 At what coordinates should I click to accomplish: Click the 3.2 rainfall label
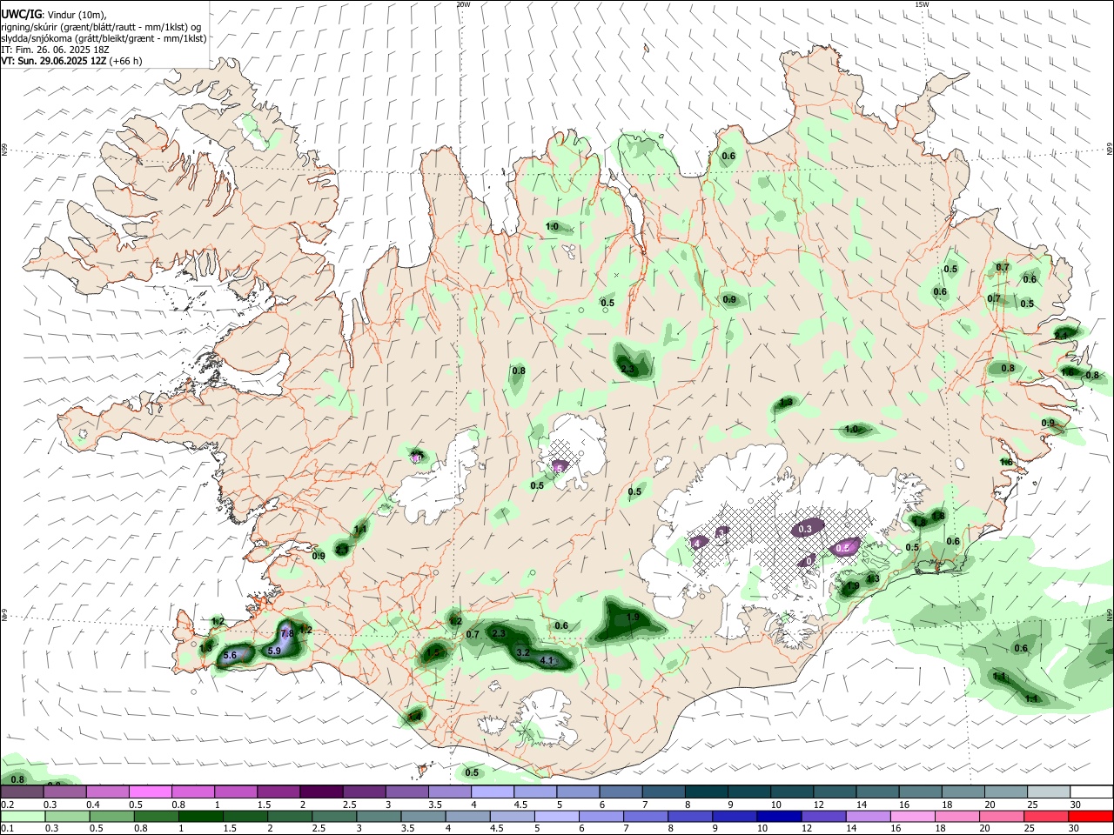523,651
